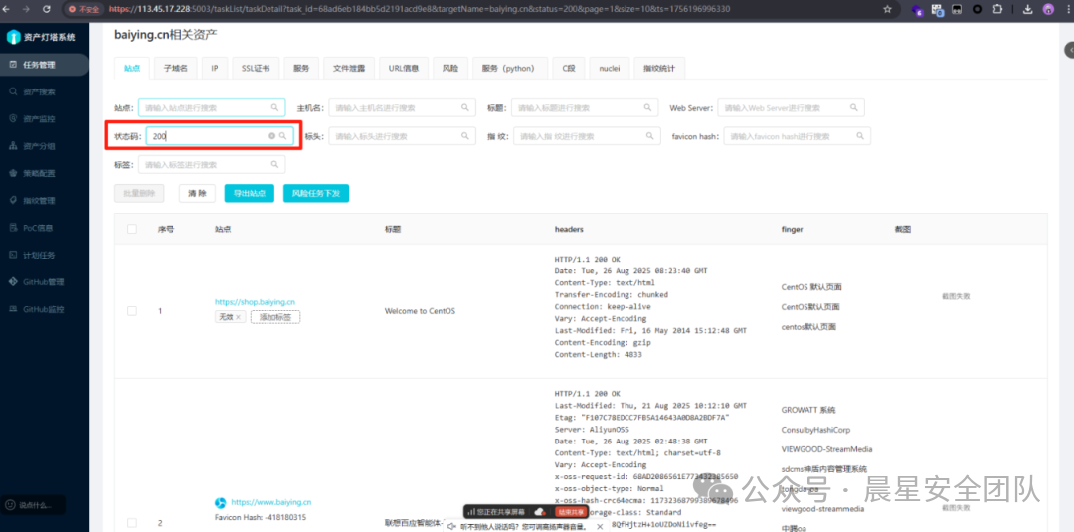Screen dimensions: 1074x532
Task: Check the row 1 shop.baiying.cn checkbox
Action: pyautogui.click(x=132, y=311)
